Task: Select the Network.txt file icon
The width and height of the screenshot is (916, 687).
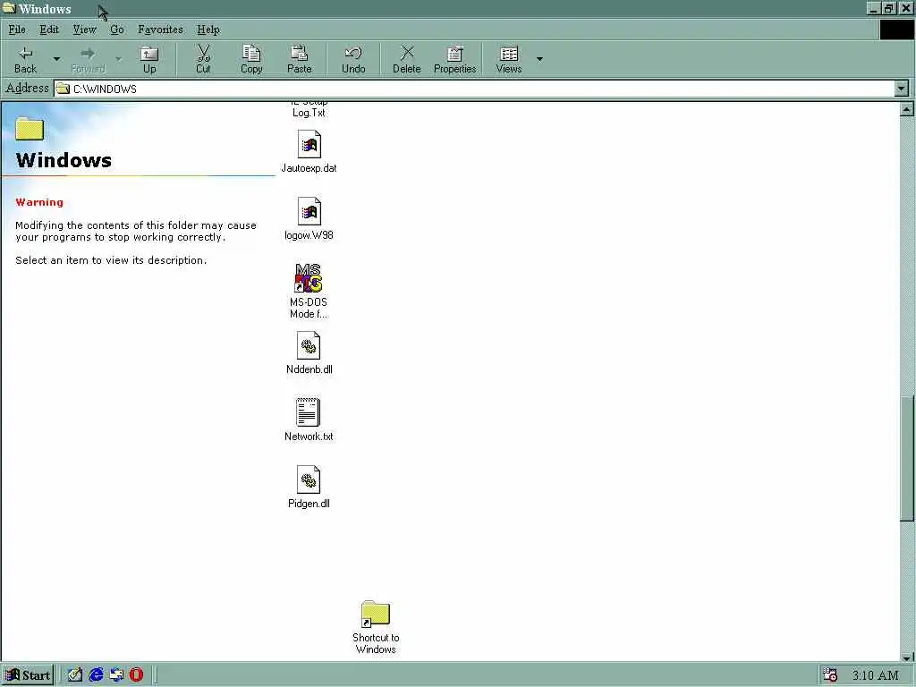Action: [x=308, y=412]
